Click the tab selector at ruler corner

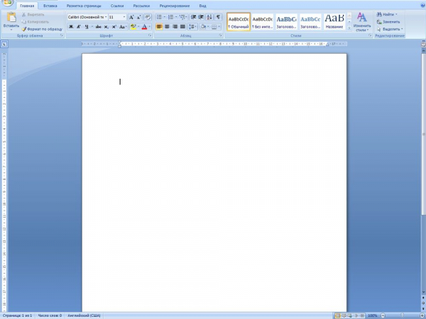[5, 44]
